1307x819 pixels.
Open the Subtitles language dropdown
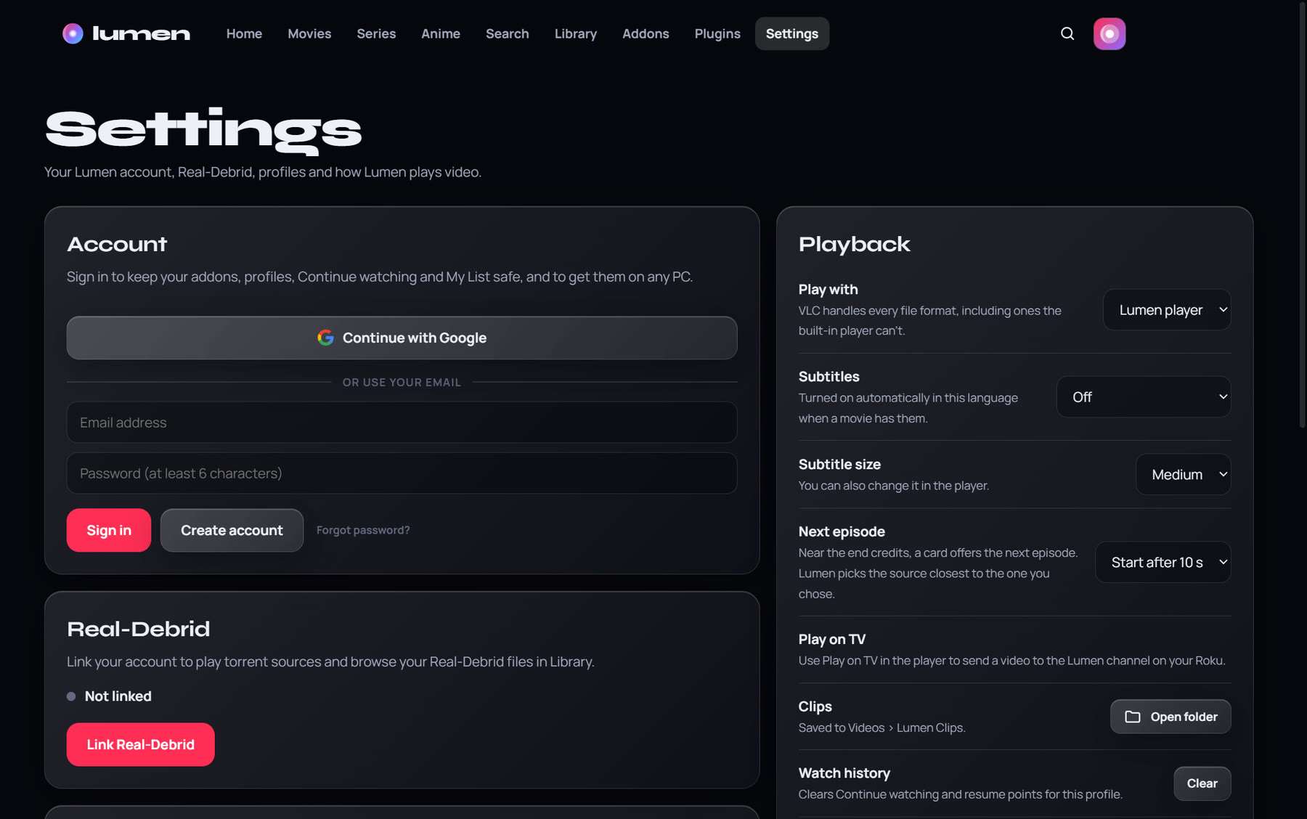(1144, 397)
